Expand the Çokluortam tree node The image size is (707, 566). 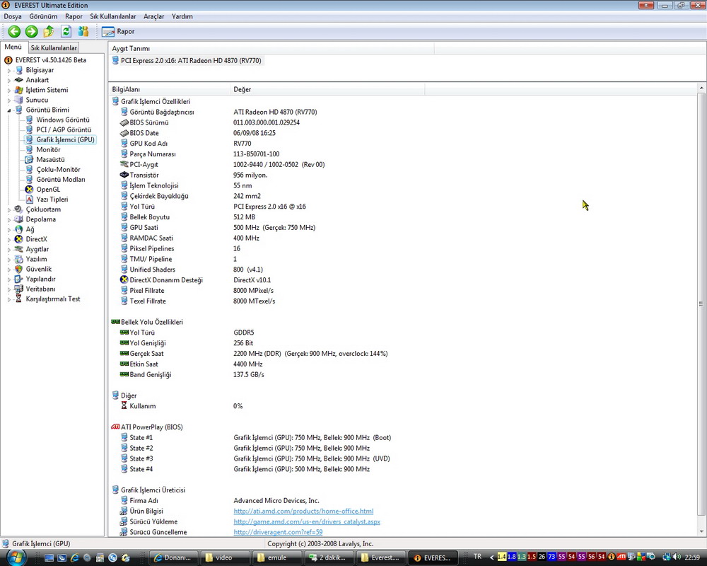pos(8,209)
